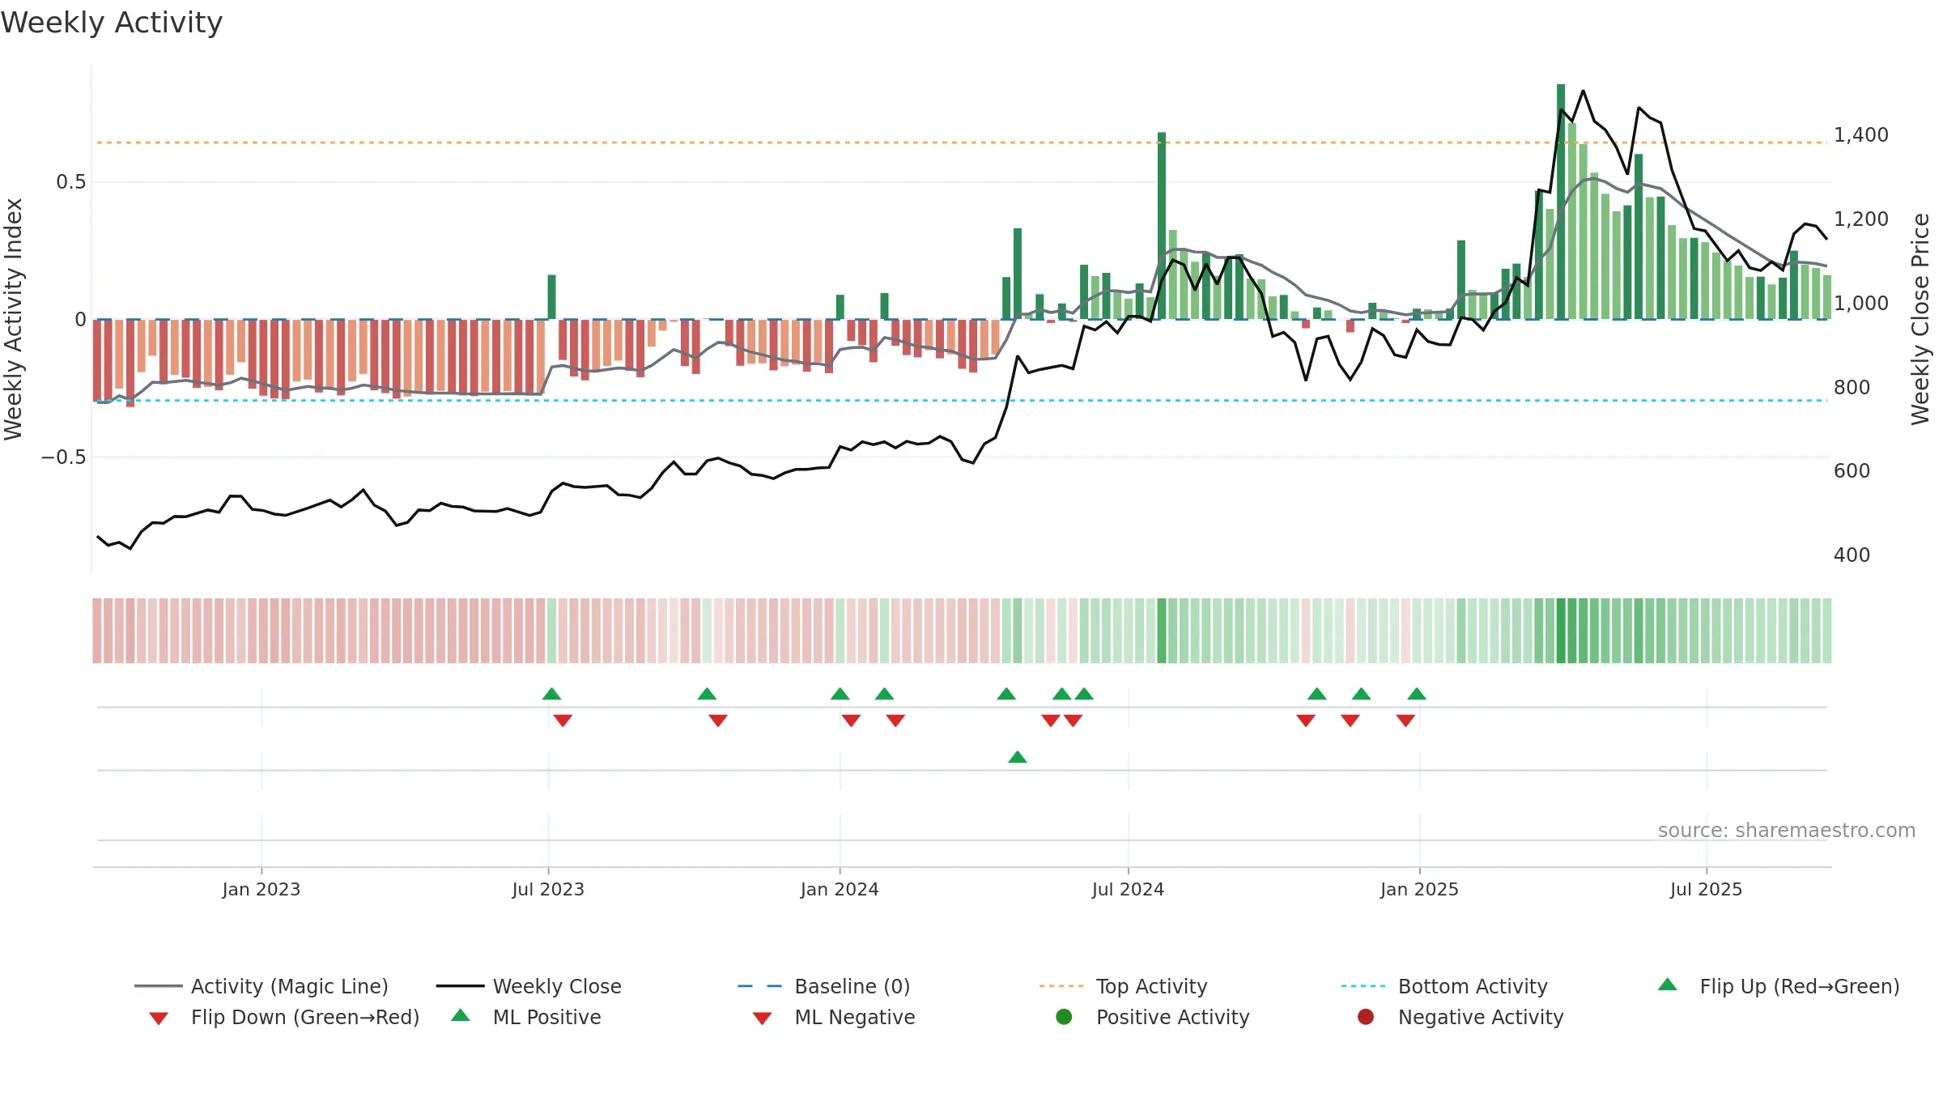The width and height of the screenshot is (1943, 1093).
Task: Click Flip Up (Red→Green) legend triangle
Action: pos(1668,985)
